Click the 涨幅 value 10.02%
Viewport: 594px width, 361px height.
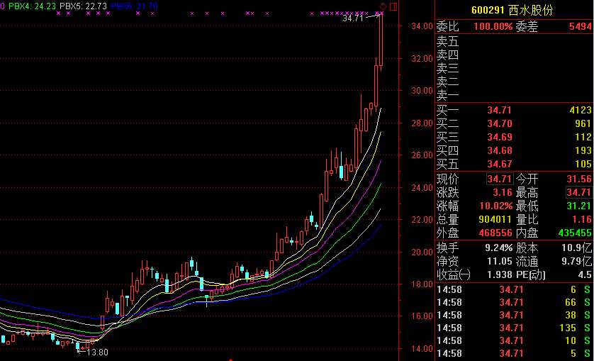tap(496, 206)
